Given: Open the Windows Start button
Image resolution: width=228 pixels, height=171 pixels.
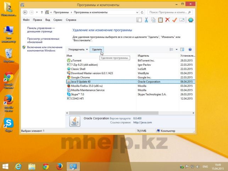Looking at the screenshot, I should [x=5, y=166].
